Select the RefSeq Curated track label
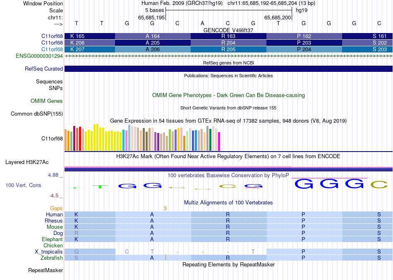The height and width of the screenshot is (280, 393). click(x=44, y=69)
